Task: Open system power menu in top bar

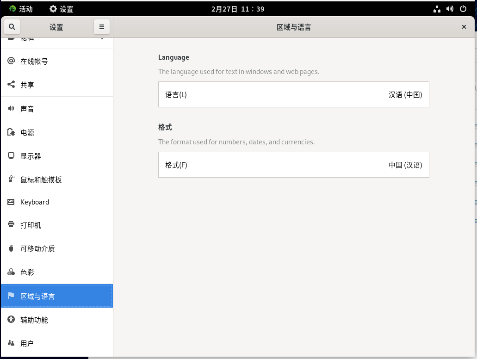Action: [x=463, y=9]
